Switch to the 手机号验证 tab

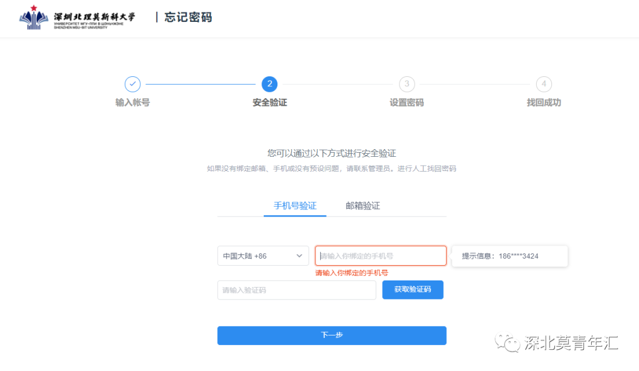point(295,206)
